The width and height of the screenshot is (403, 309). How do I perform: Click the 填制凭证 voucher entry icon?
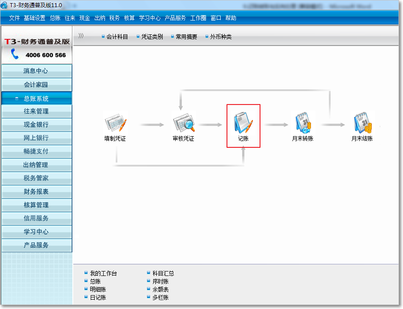point(115,123)
